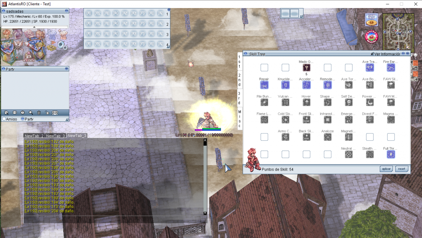
Task: Choose the Neutral Barrier skill icon
Action: 349,154
